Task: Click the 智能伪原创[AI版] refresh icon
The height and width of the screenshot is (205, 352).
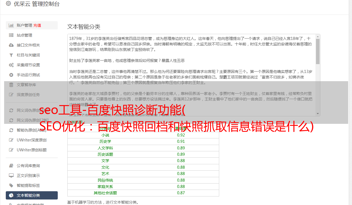Action: [11, 130]
